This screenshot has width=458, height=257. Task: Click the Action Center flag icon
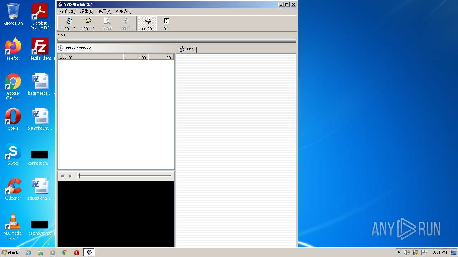424,252
